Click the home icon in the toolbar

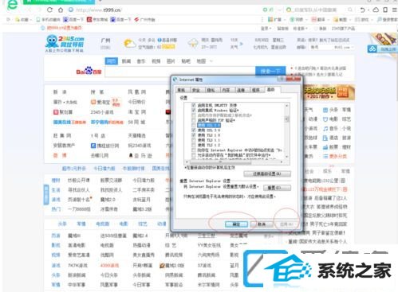61,10
